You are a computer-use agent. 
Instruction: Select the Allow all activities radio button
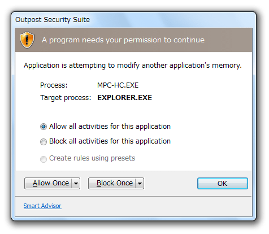coord(44,127)
